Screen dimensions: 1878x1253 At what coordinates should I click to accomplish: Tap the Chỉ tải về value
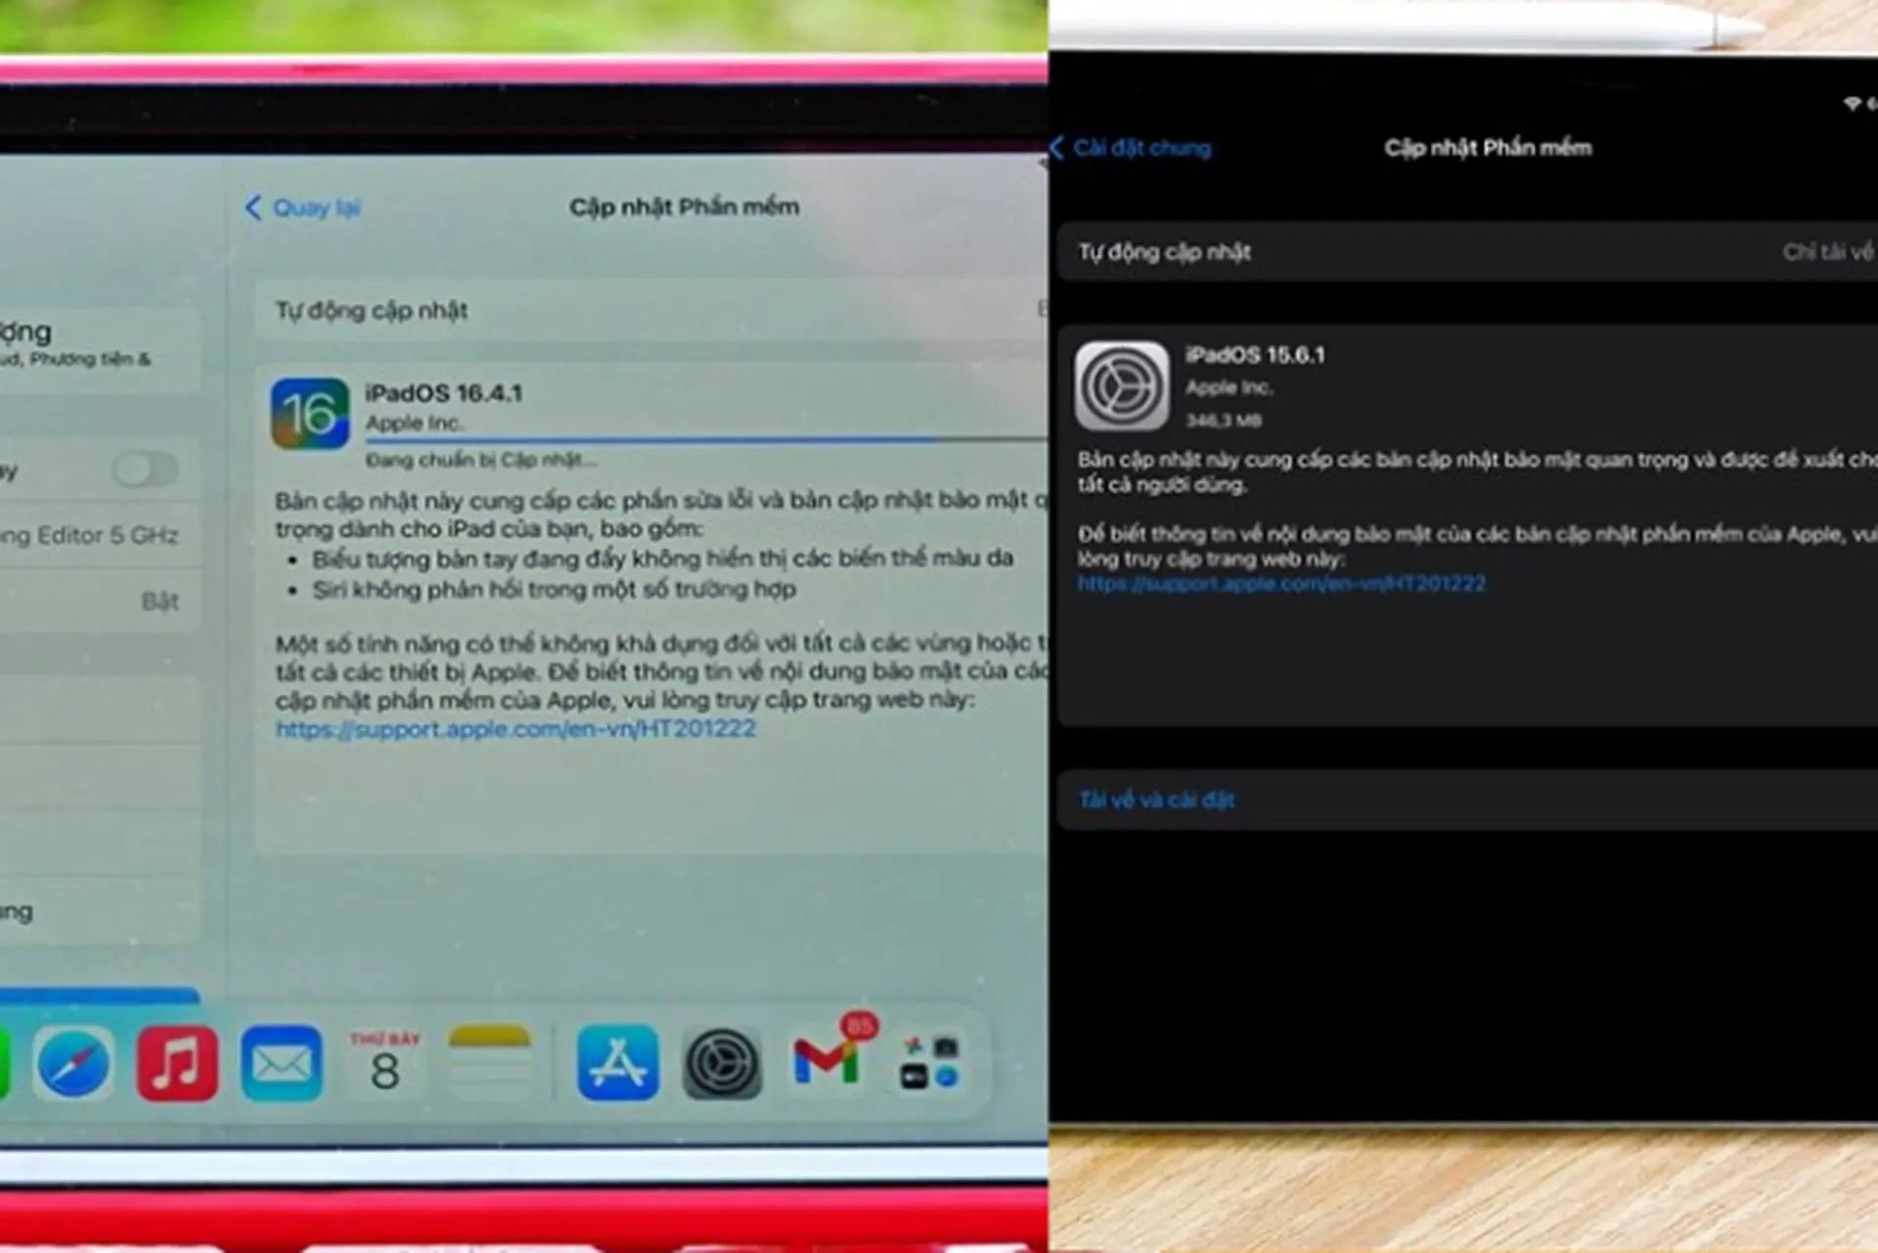(1827, 252)
